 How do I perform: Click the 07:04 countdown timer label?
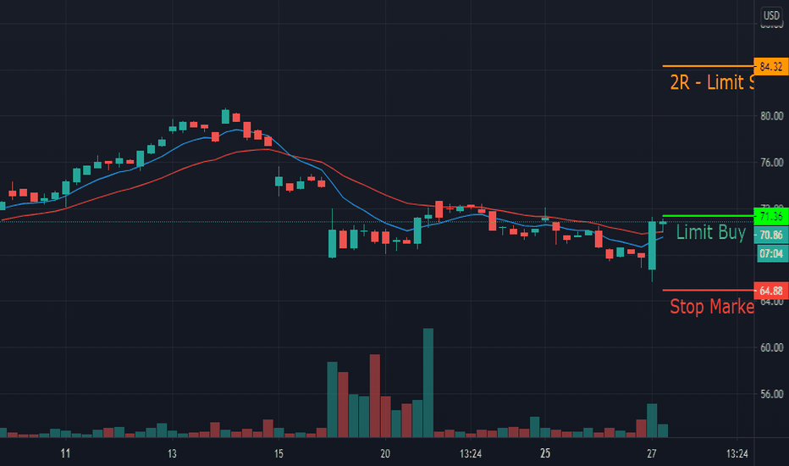pyautogui.click(x=771, y=252)
